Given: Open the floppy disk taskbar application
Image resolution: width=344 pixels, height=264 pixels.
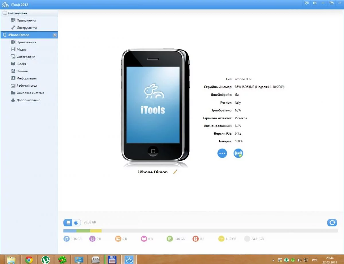Looking at the screenshot, I should coord(112,260).
